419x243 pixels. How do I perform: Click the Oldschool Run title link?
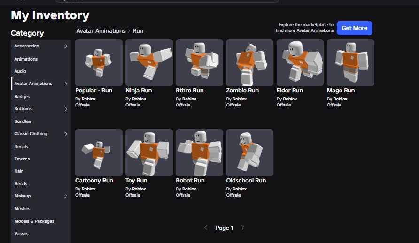pyautogui.click(x=246, y=181)
